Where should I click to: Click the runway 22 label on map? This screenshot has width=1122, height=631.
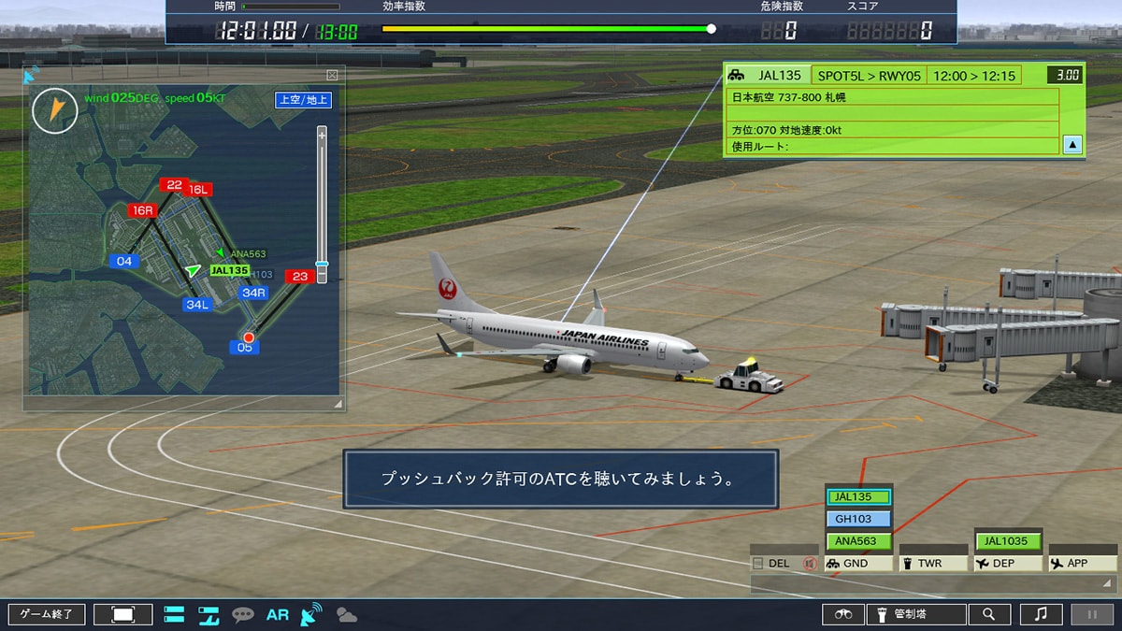point(173,185)
